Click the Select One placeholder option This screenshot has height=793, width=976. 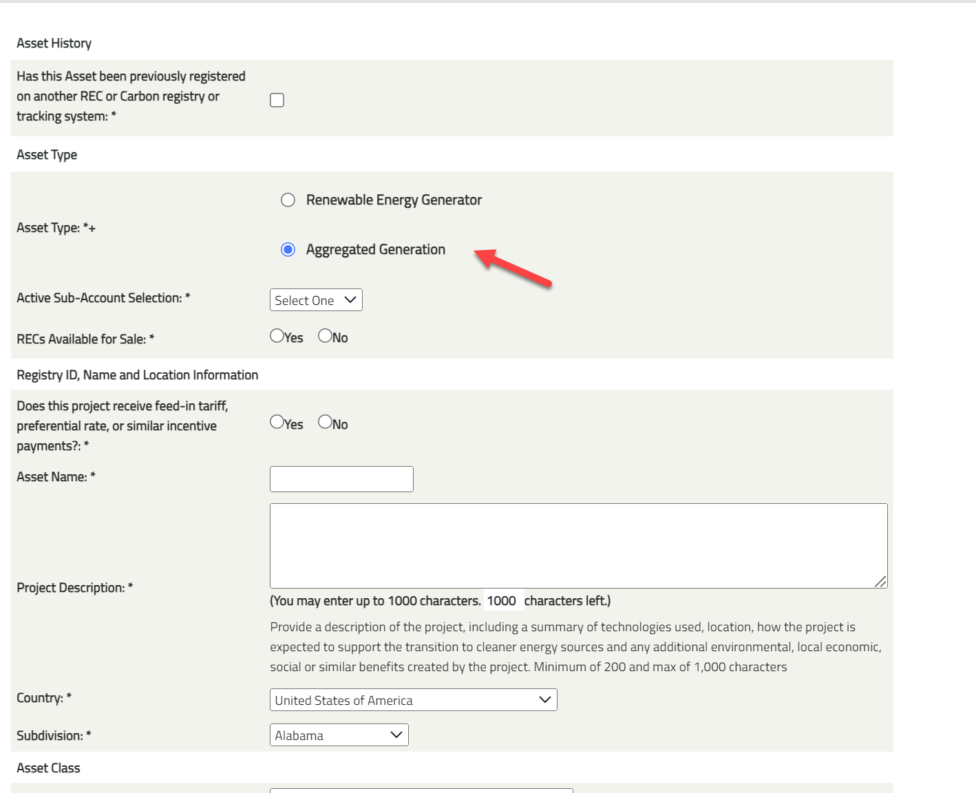(306, 299)
